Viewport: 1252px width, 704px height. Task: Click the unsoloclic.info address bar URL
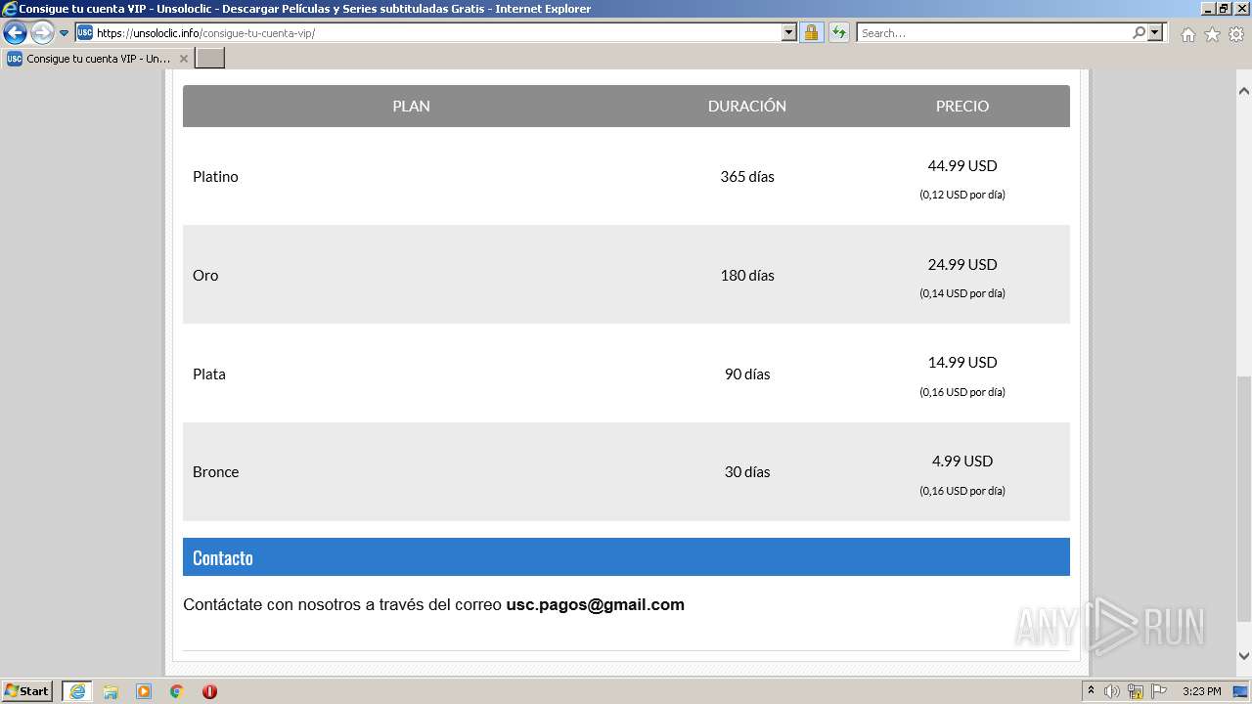[205, 33]
